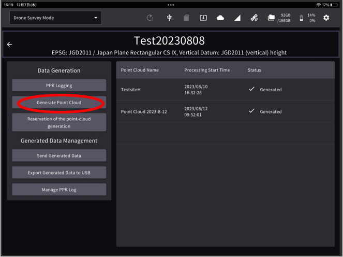Click the satellite GNSS icon
The width and height of the screenshot is (343, 257).
click(x=254, y=18)
